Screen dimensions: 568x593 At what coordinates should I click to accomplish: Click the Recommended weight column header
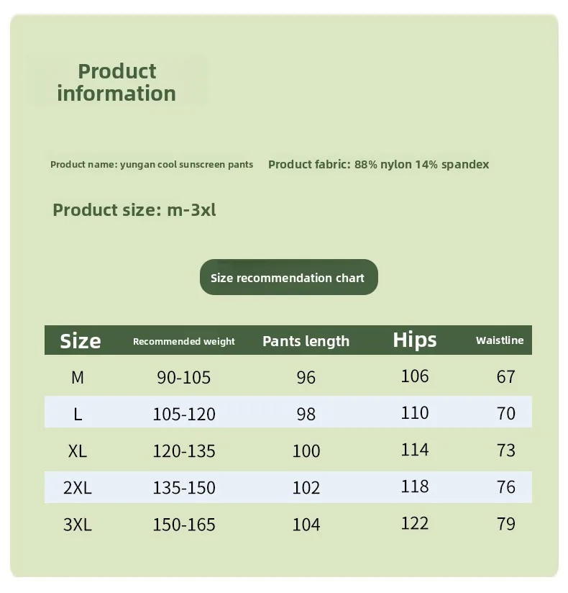click(183, 341)
